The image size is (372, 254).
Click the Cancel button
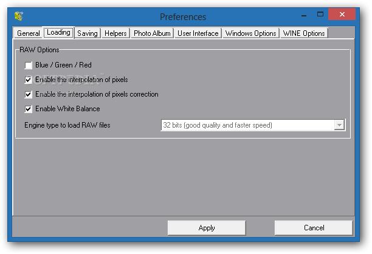point(314,228)
